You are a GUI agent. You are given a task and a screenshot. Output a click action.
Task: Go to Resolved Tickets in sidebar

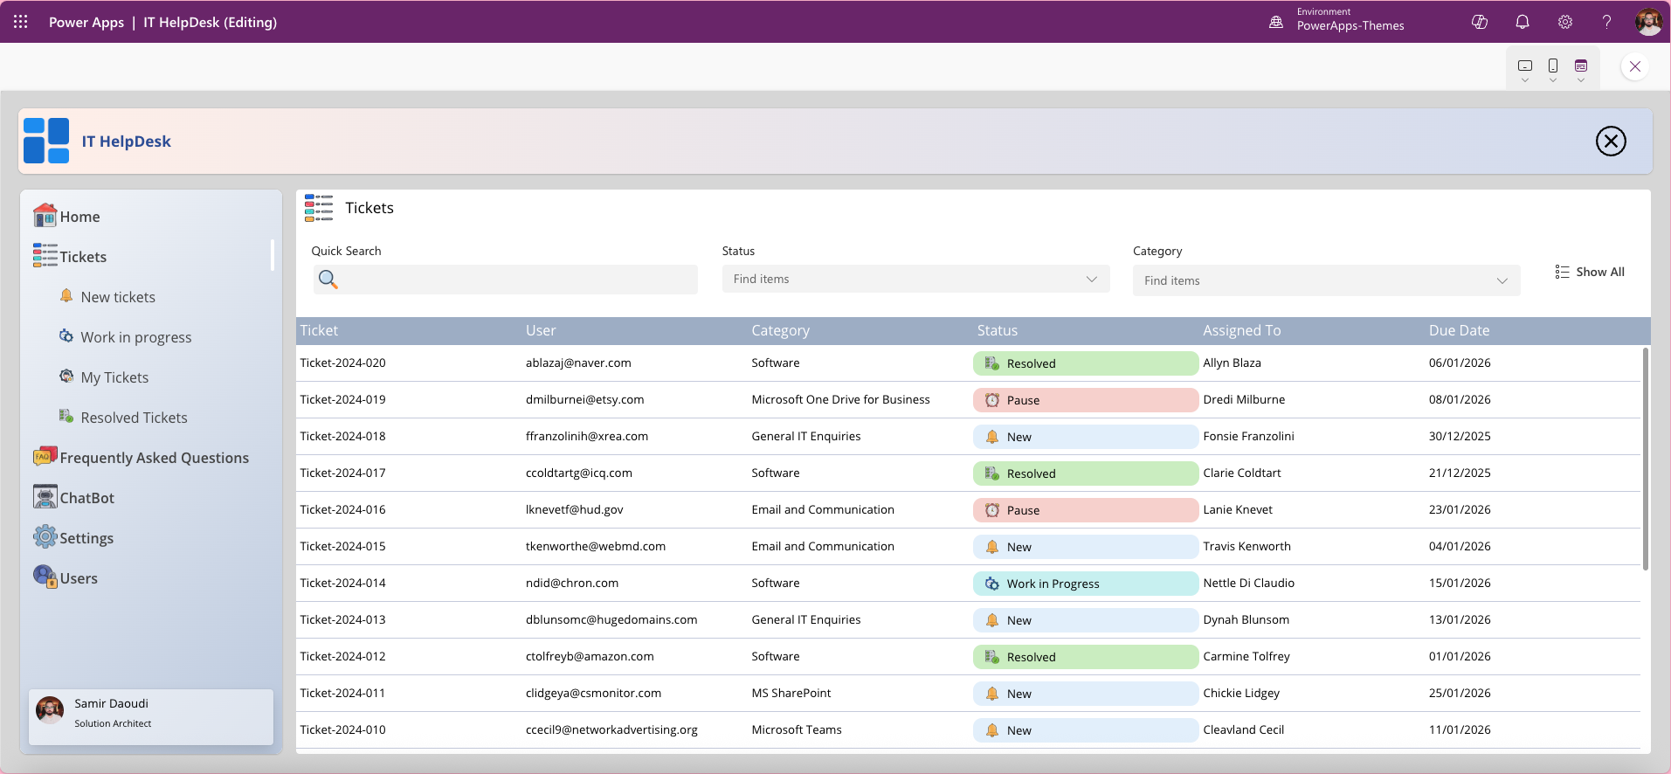pos(134,418)
